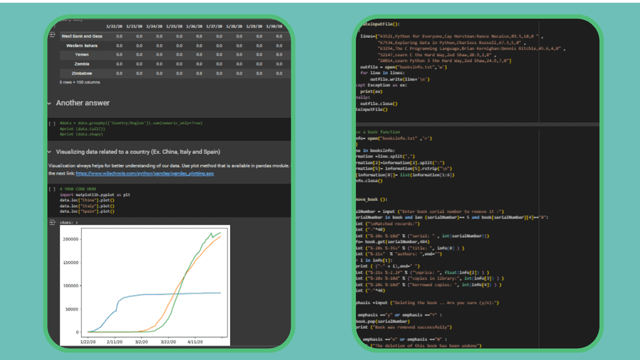Click the 1/27/20 column header
This screenshot has height=360, width=640.
pyautogui.click(x=214, y=26)
